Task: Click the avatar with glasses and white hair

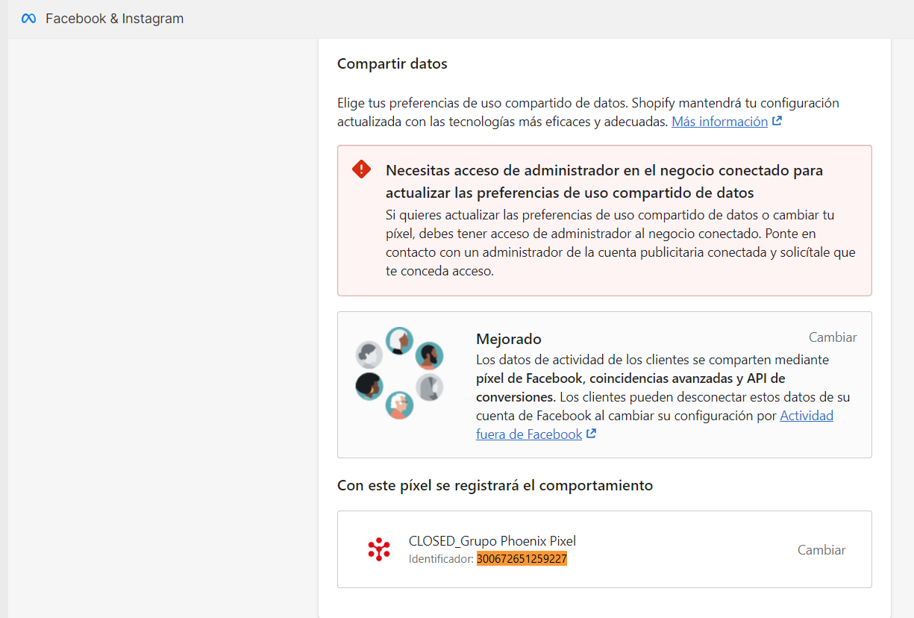Action: (399, 405)
